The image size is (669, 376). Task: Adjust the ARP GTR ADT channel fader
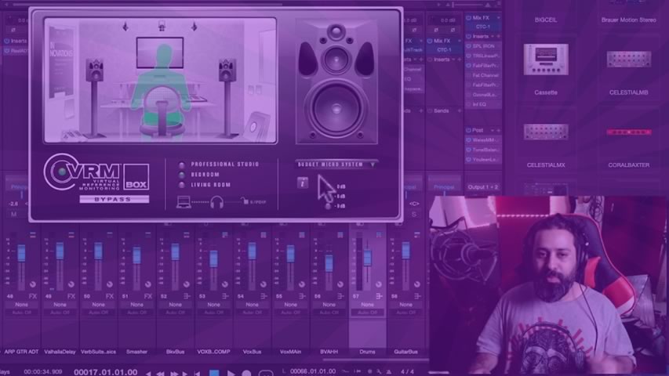pos(21,253)
